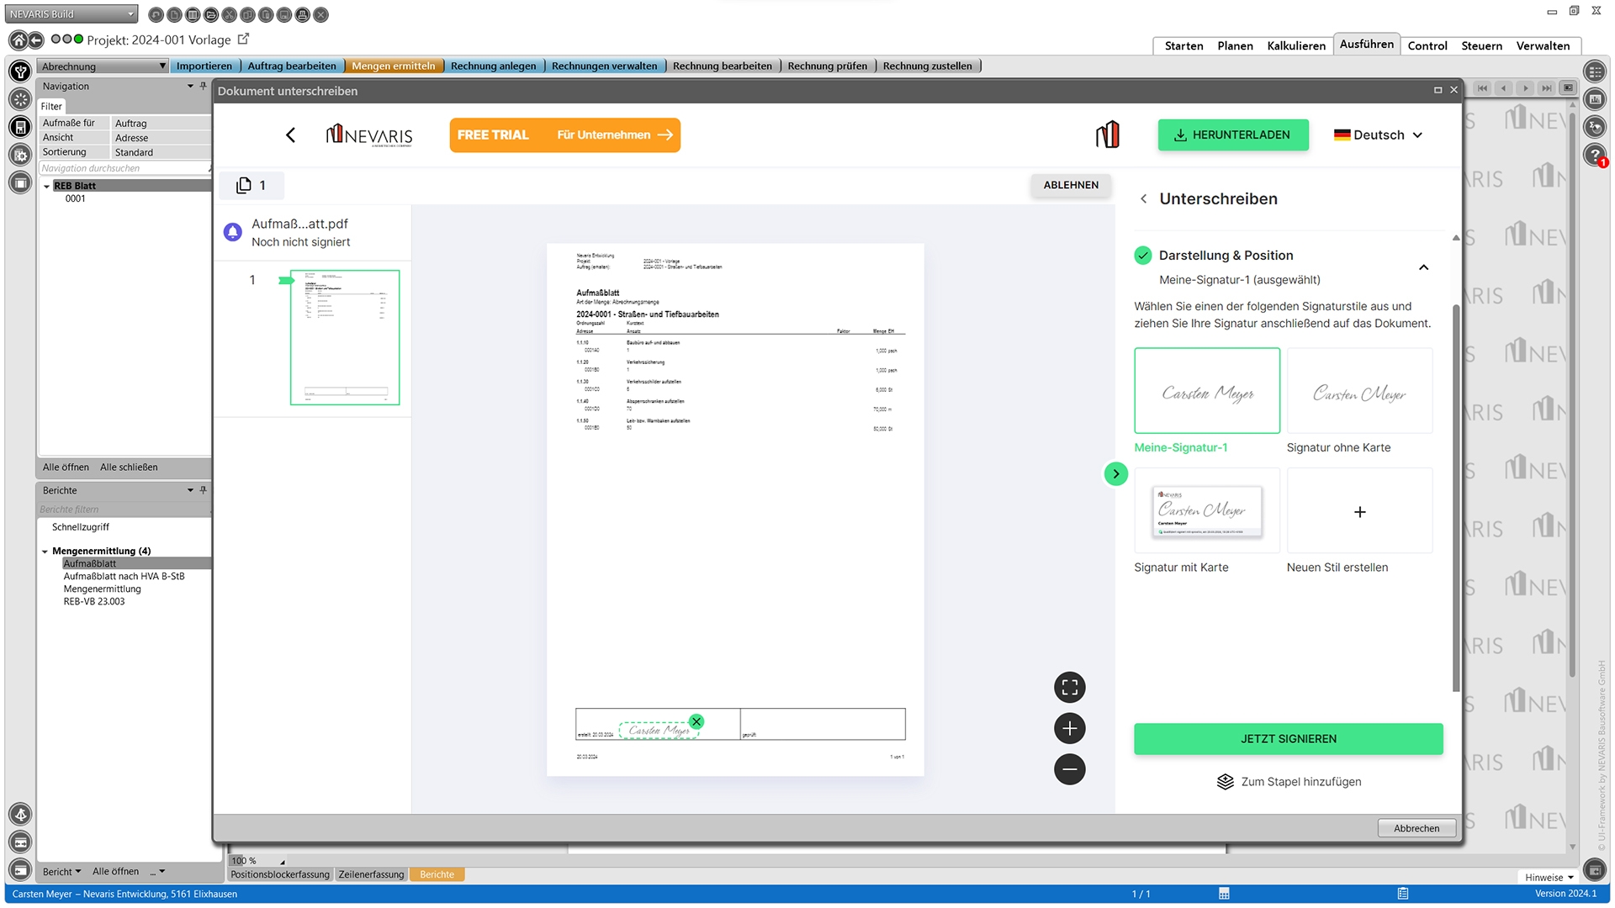Viewport: 1615px width, 908px height.
Task: Open the Rechnung anlegen tab
Action: tap(493, 66)
